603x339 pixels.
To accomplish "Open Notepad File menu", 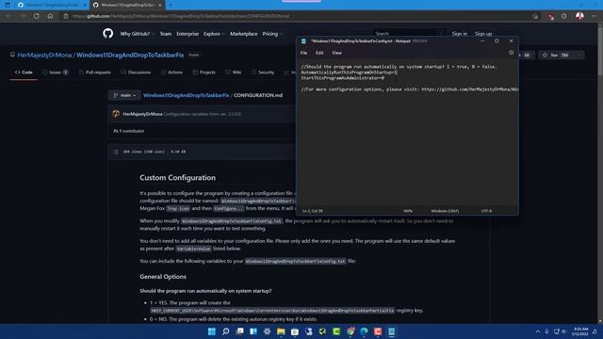I will tap(303, 53).
